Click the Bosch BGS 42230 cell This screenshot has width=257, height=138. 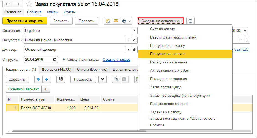pos(36,108)
